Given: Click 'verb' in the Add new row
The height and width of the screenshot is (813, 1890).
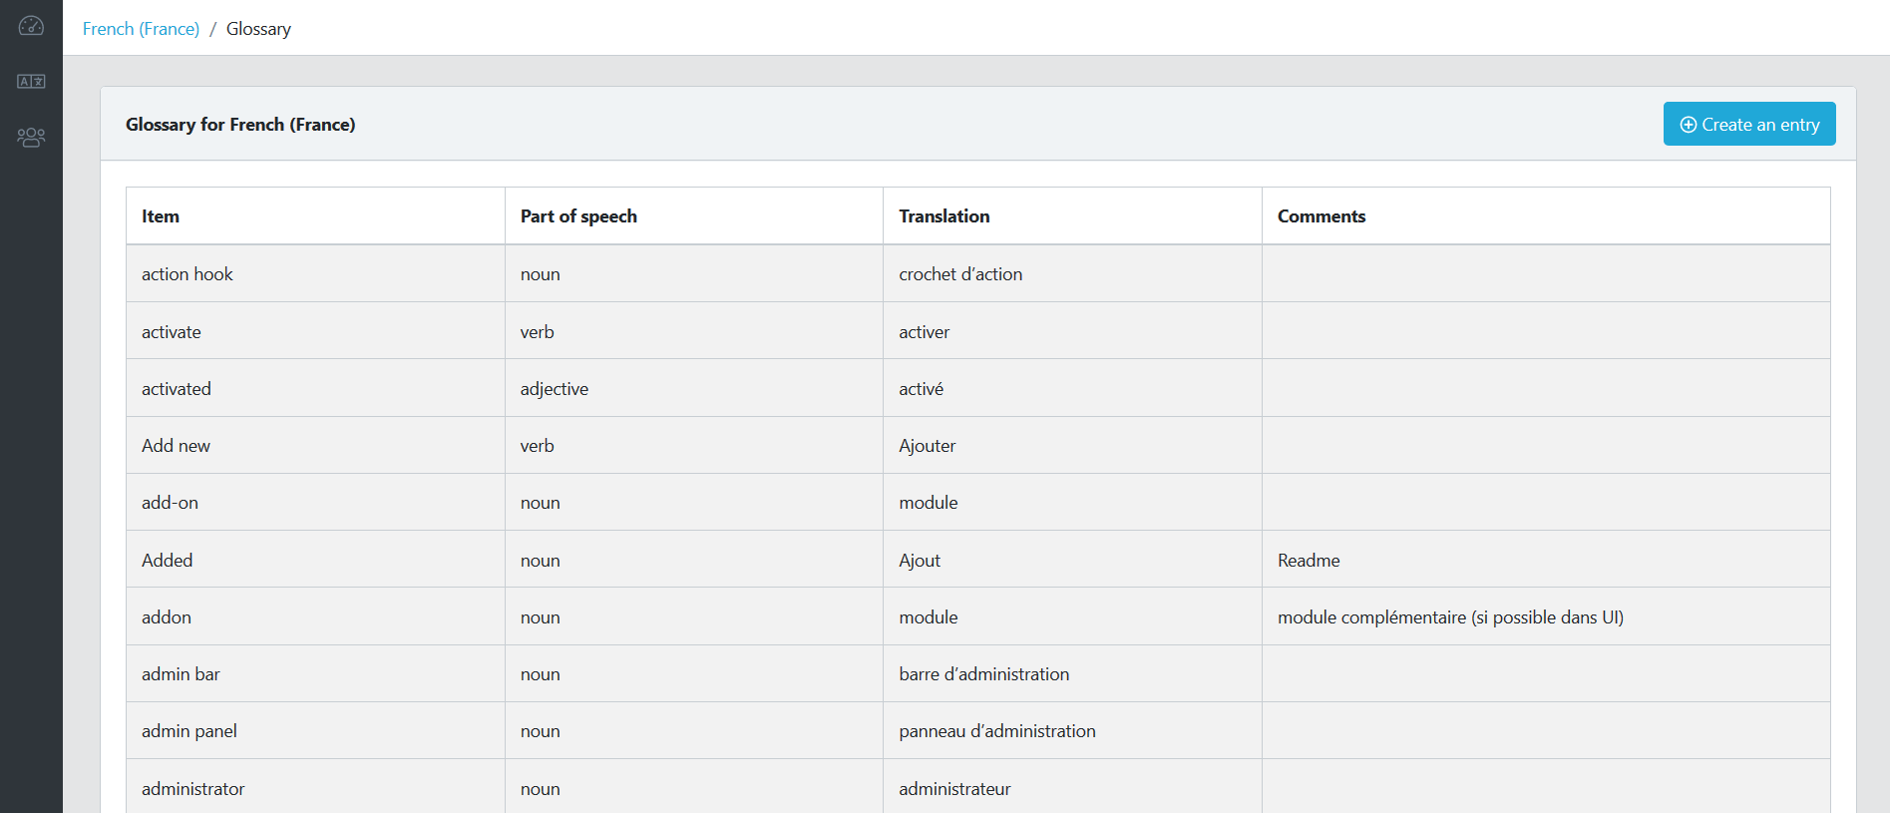Looking at the screenshot, I should 537,446.
